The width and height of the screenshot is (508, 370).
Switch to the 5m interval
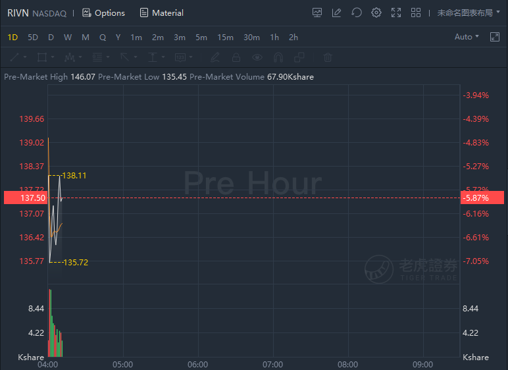[x=201, y=38]
